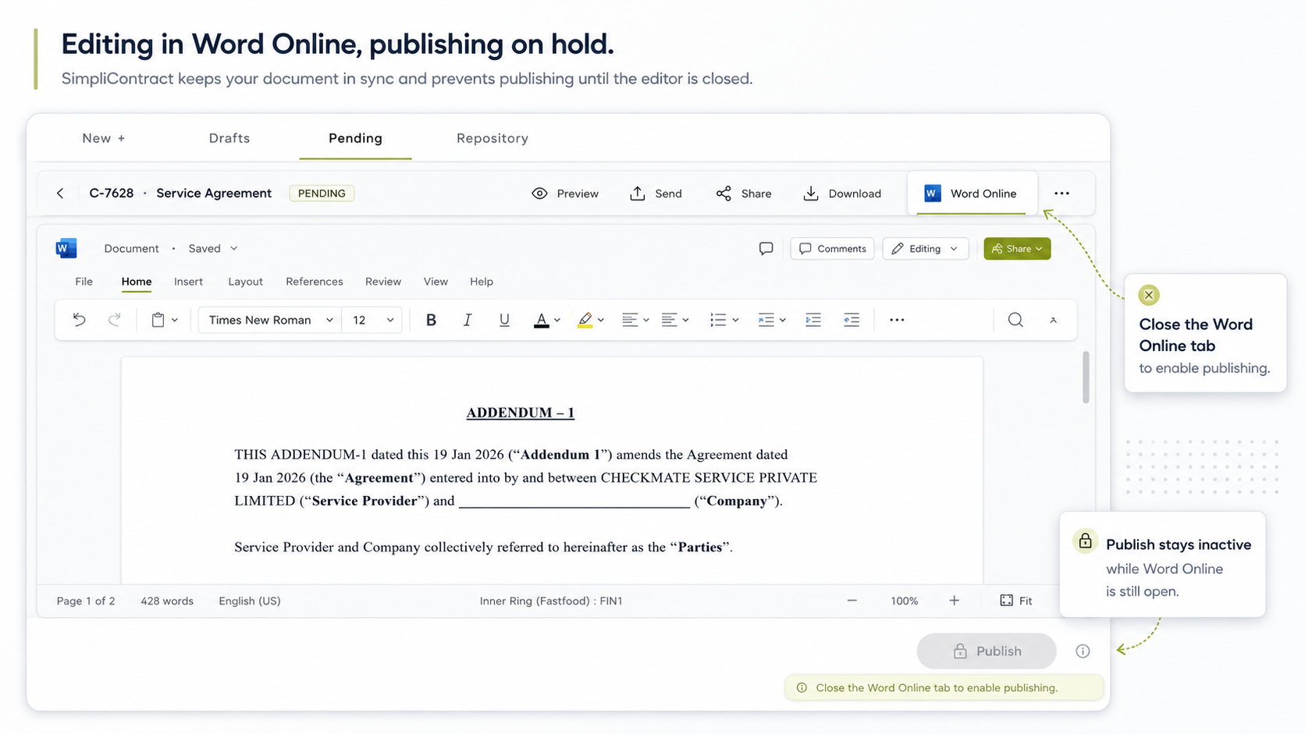The height and width of the screenshot is (734, 1305).
Task: Apply bold formatting
Action: click(x=431, y=320)
